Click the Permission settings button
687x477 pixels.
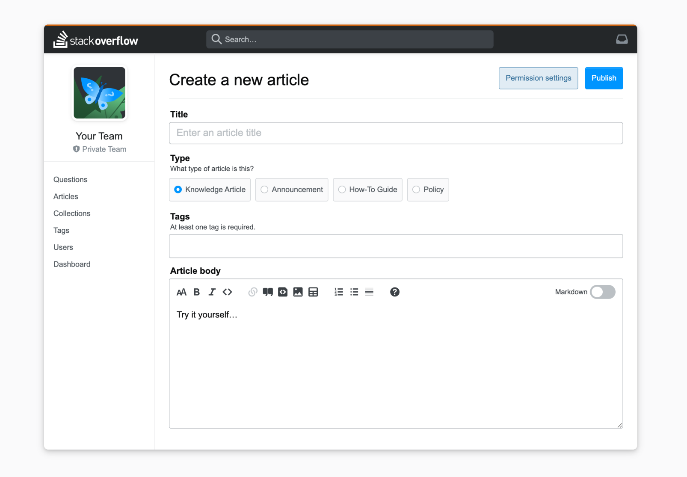(539, 78)
